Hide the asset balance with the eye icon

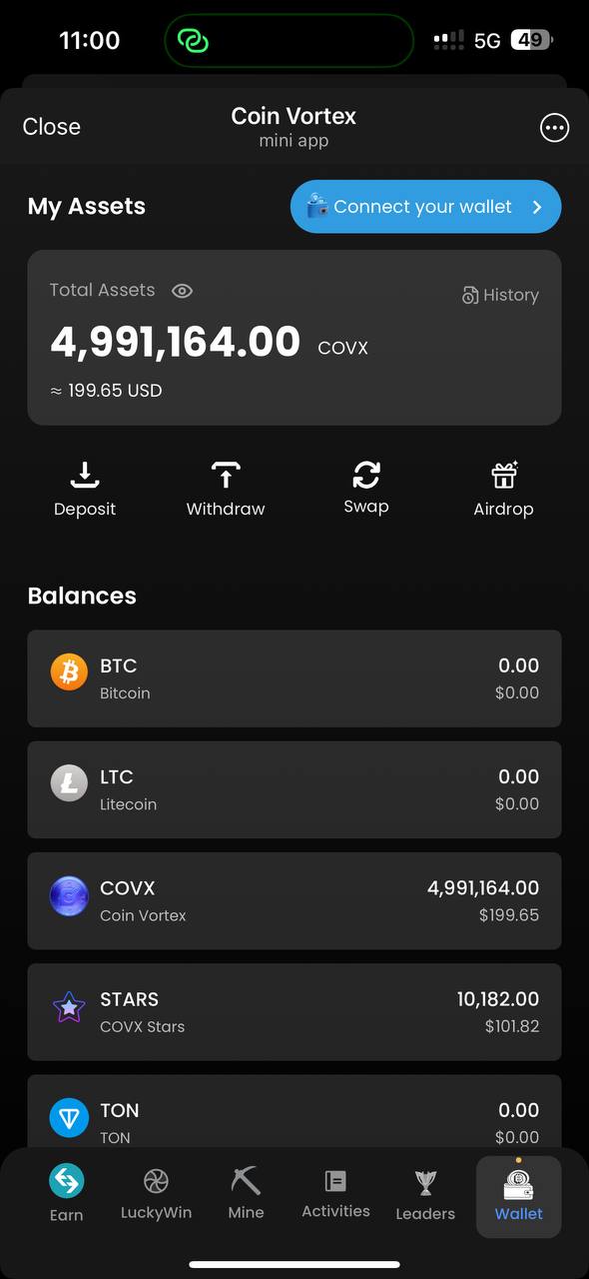tap(182, 291)
